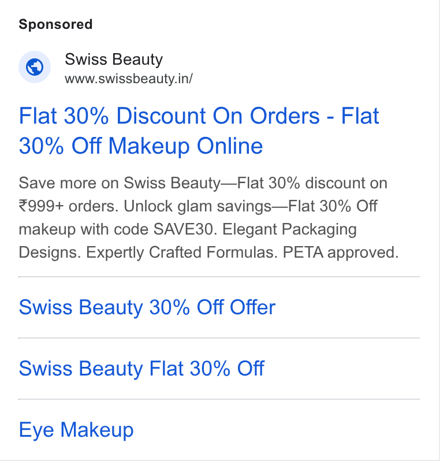440x461 pixels.
Task: Visit the www.swissbeauty.in URL
Action: click(129, 79)
